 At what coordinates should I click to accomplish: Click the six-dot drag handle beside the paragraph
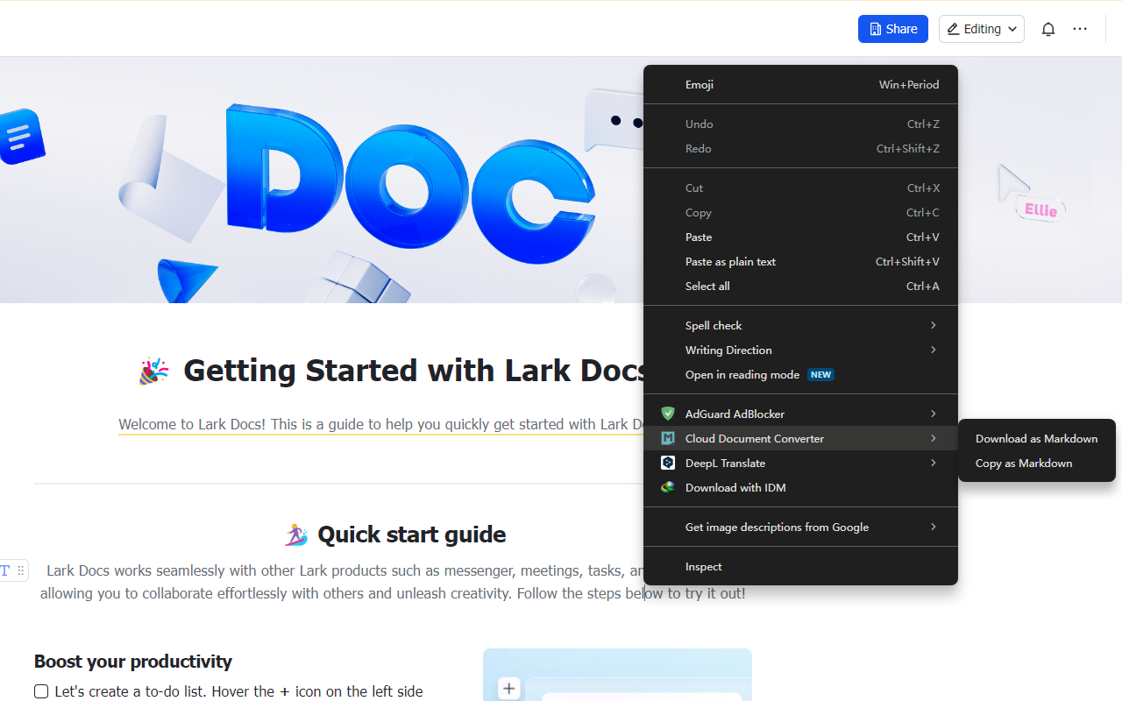click(x=20, y=570)
